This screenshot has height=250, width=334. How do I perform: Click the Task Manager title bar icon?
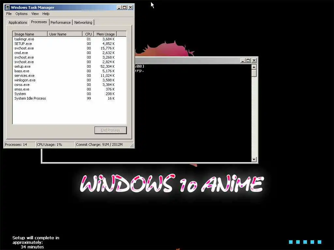[8, 7]
